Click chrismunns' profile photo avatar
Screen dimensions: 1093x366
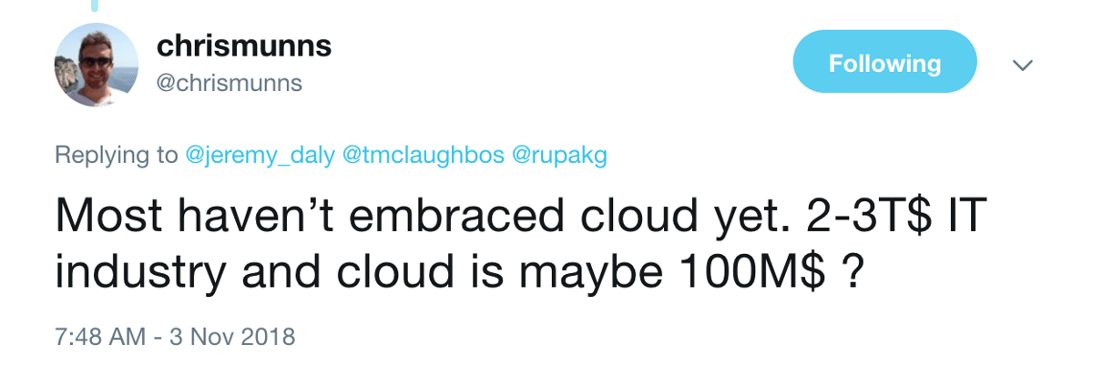[96, 65]
